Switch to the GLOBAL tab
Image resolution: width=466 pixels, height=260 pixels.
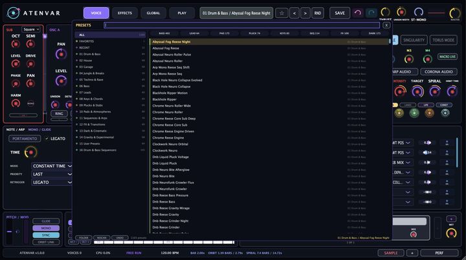point(153,13)
